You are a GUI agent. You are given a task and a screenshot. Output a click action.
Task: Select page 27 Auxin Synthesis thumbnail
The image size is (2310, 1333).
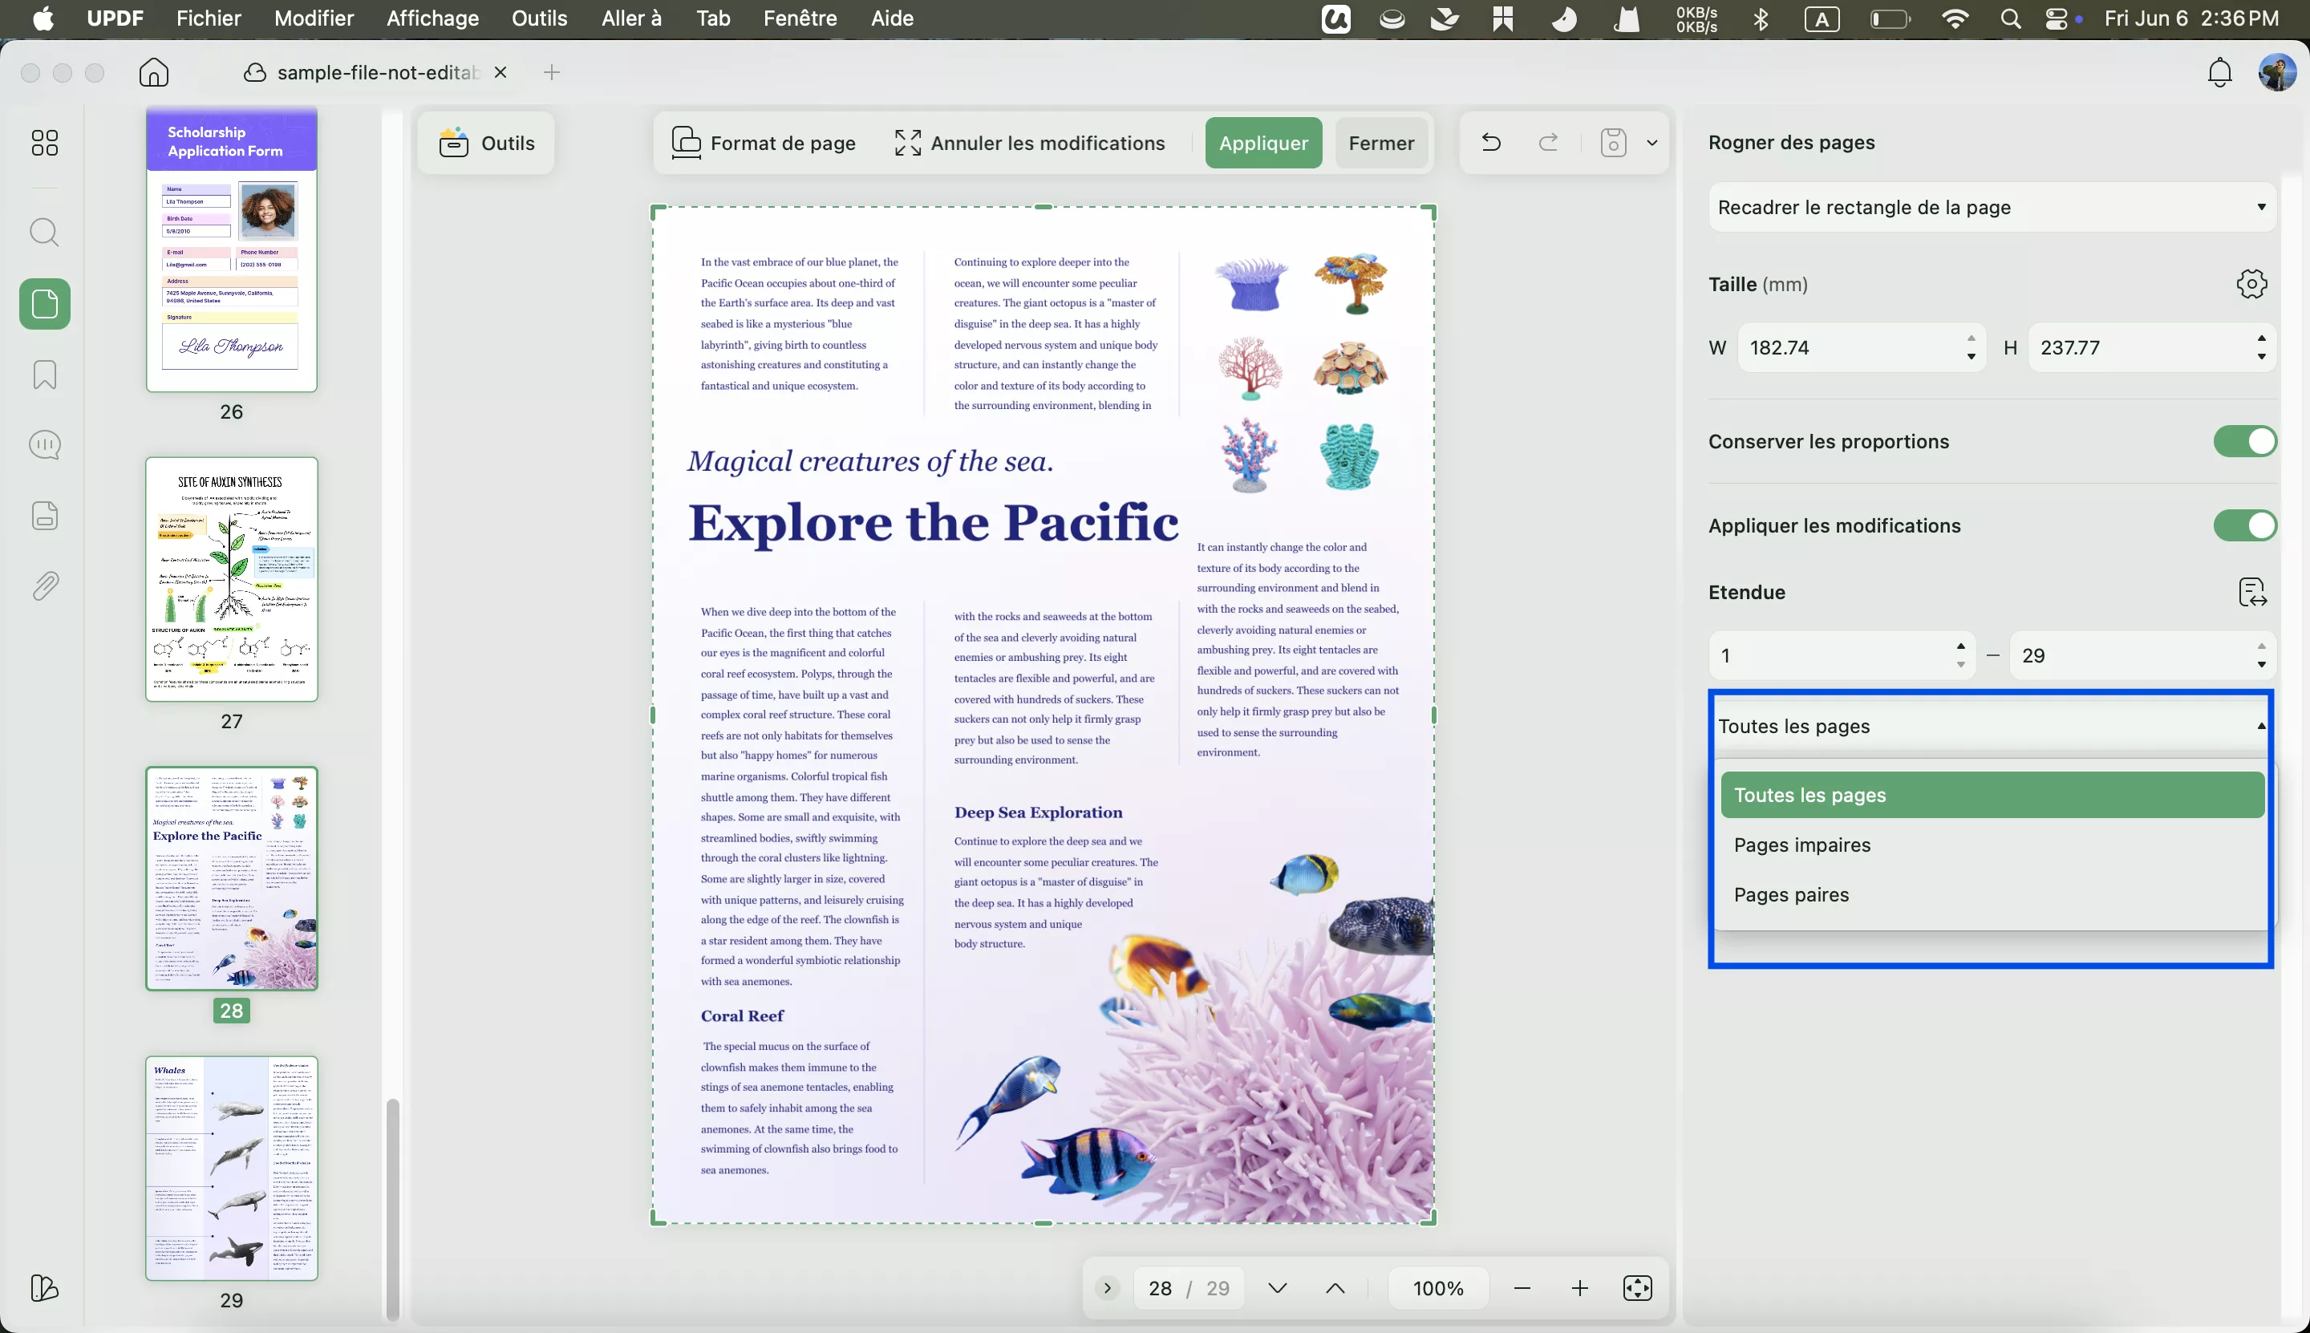(232, 580)
